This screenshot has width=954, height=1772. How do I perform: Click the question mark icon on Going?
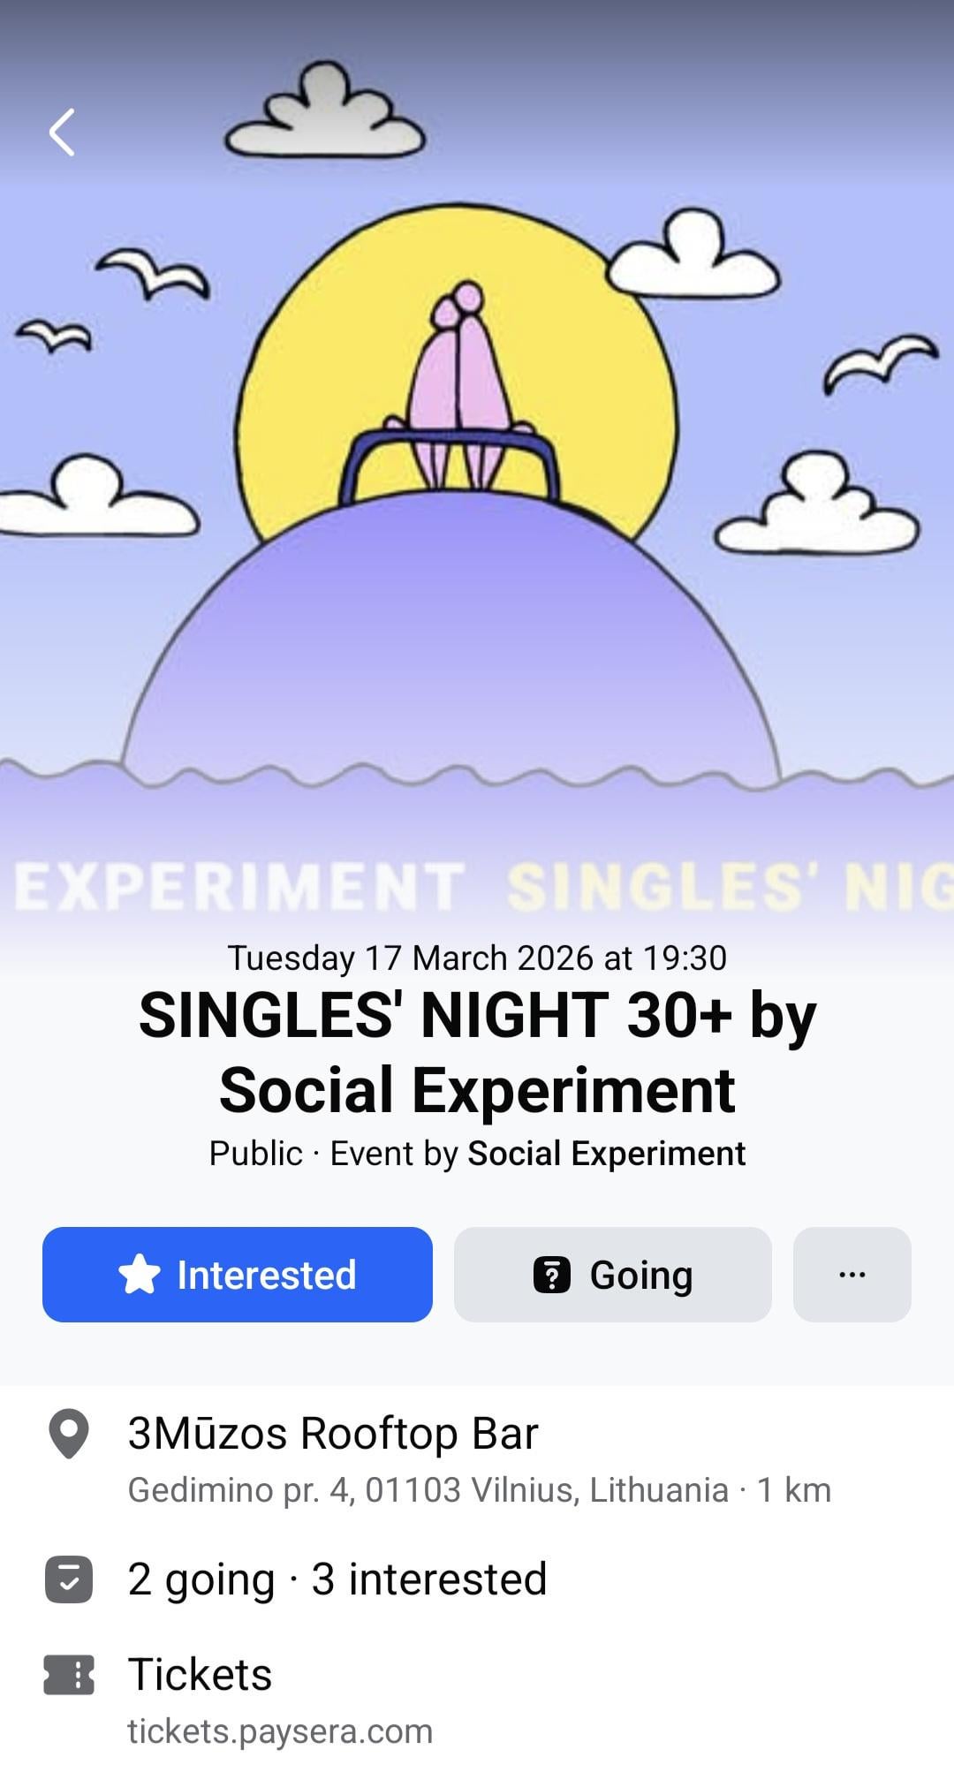(552, 1275)
